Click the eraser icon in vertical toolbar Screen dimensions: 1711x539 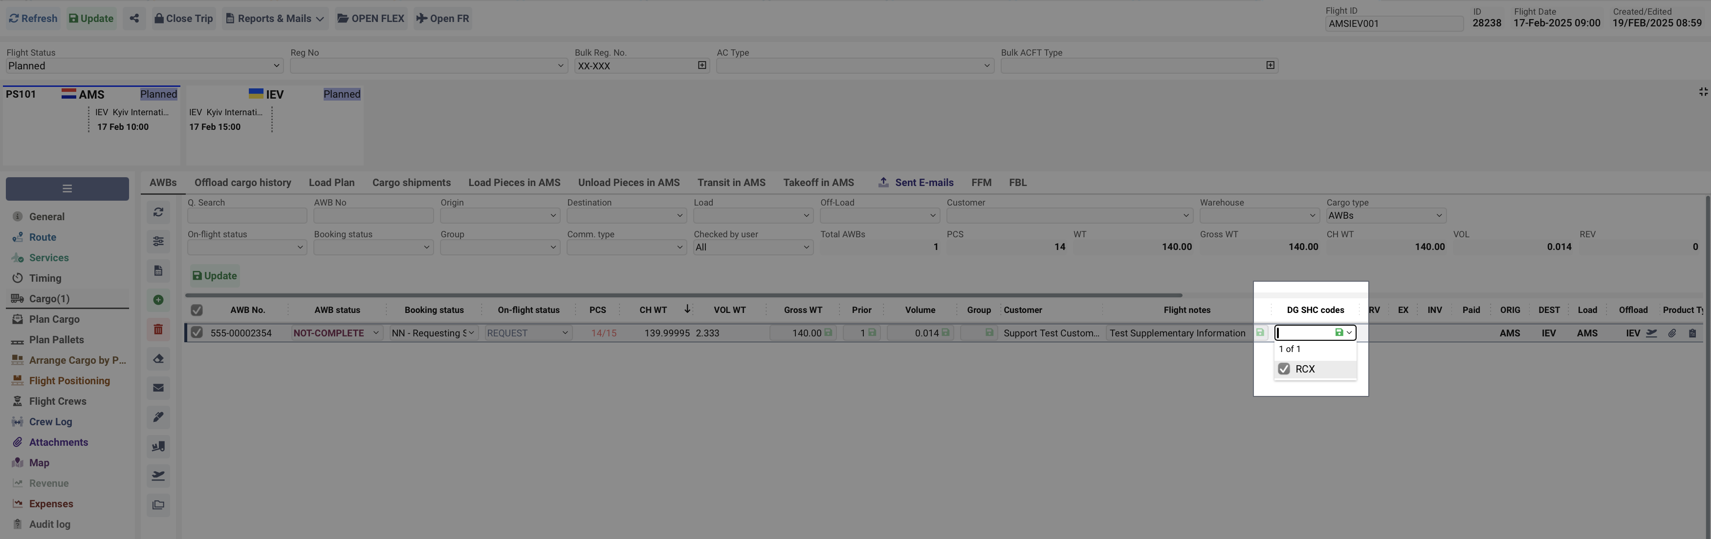pyautogui.click(x=158, y=359)
